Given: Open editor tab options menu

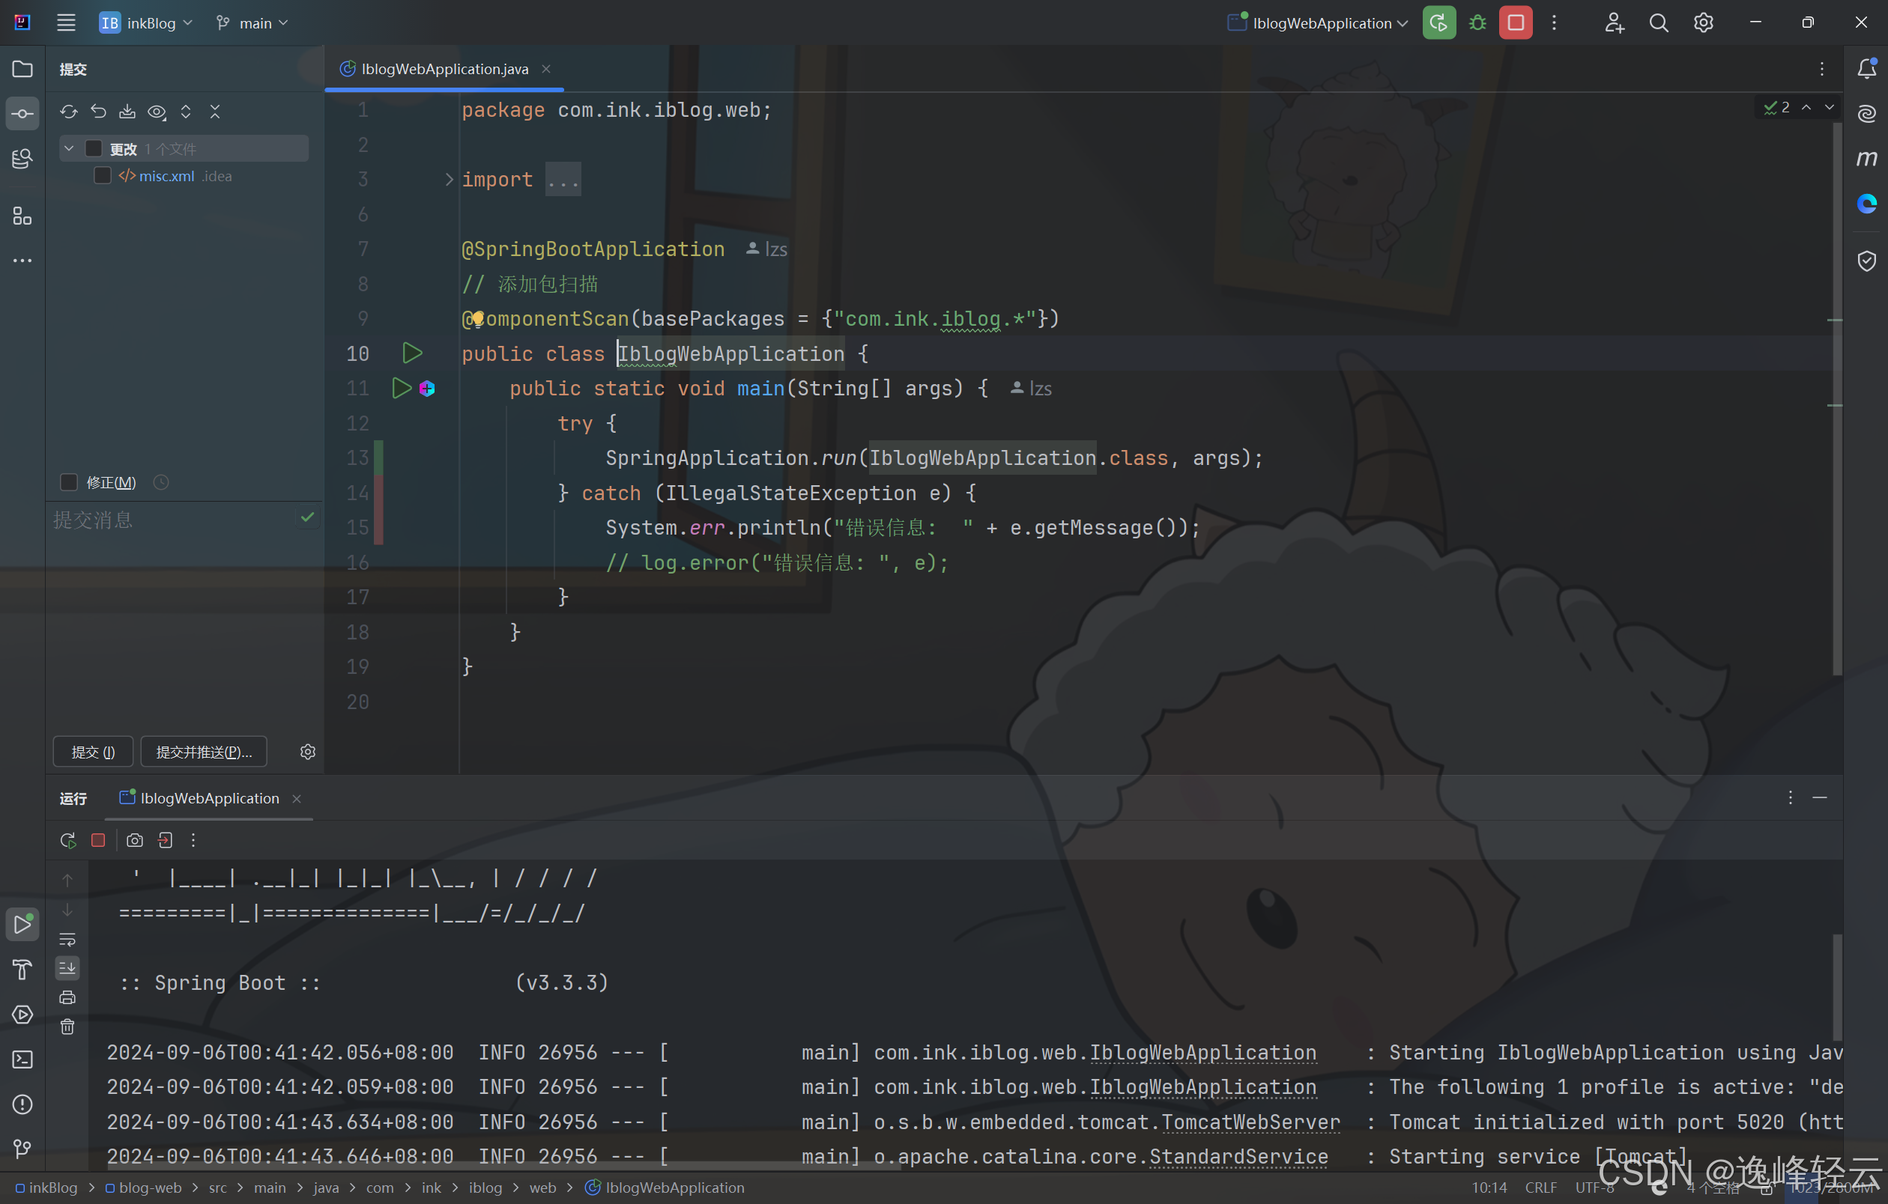Looking at the screenshot, I should (1822, 69).
